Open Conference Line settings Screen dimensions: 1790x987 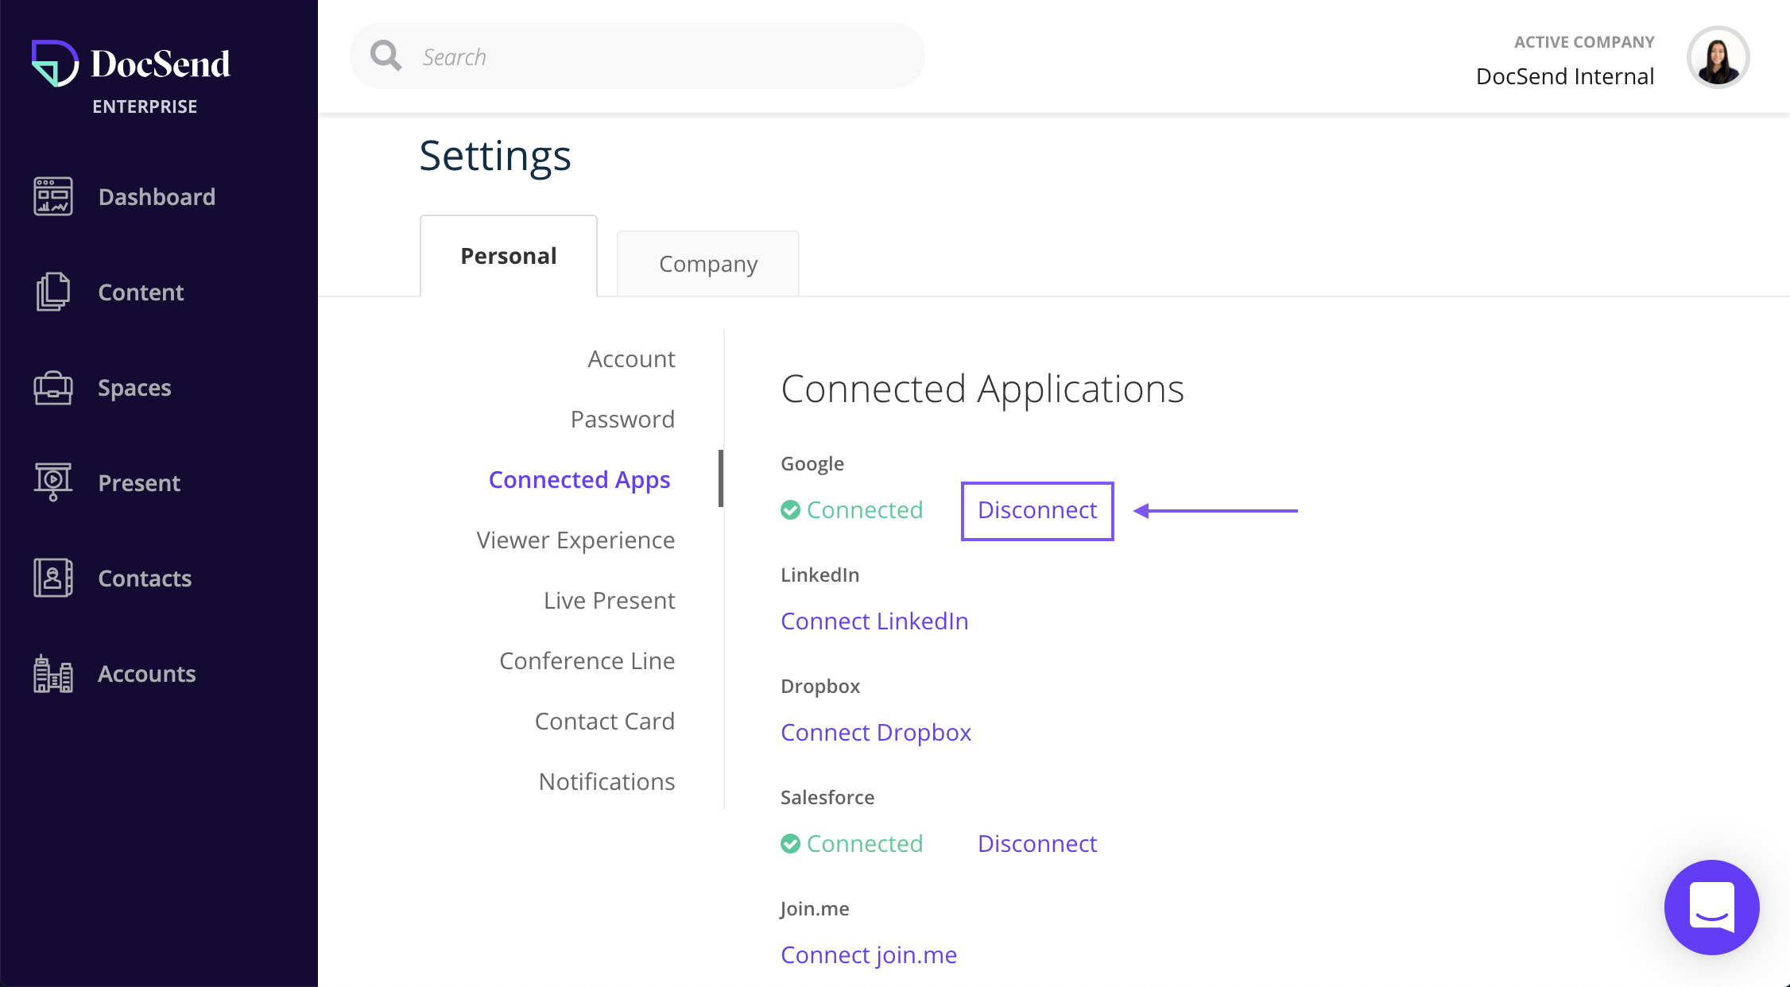tap(587, 661)
